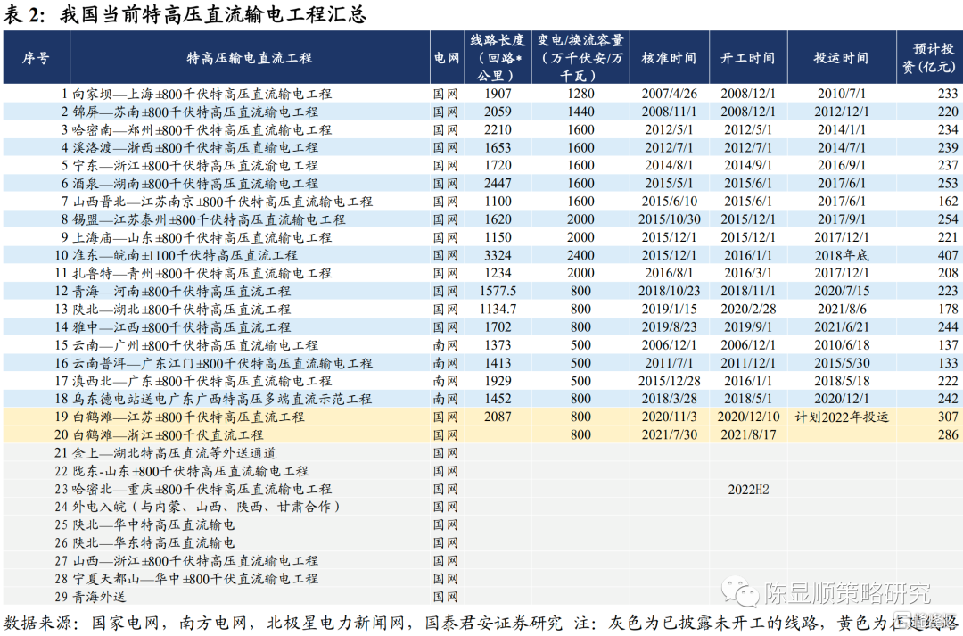Screen dimensions: 963x636
Task: Click project '云南普洱—广东江门±800千伏特高压直流输电工程'
Action: coord(222,363)
